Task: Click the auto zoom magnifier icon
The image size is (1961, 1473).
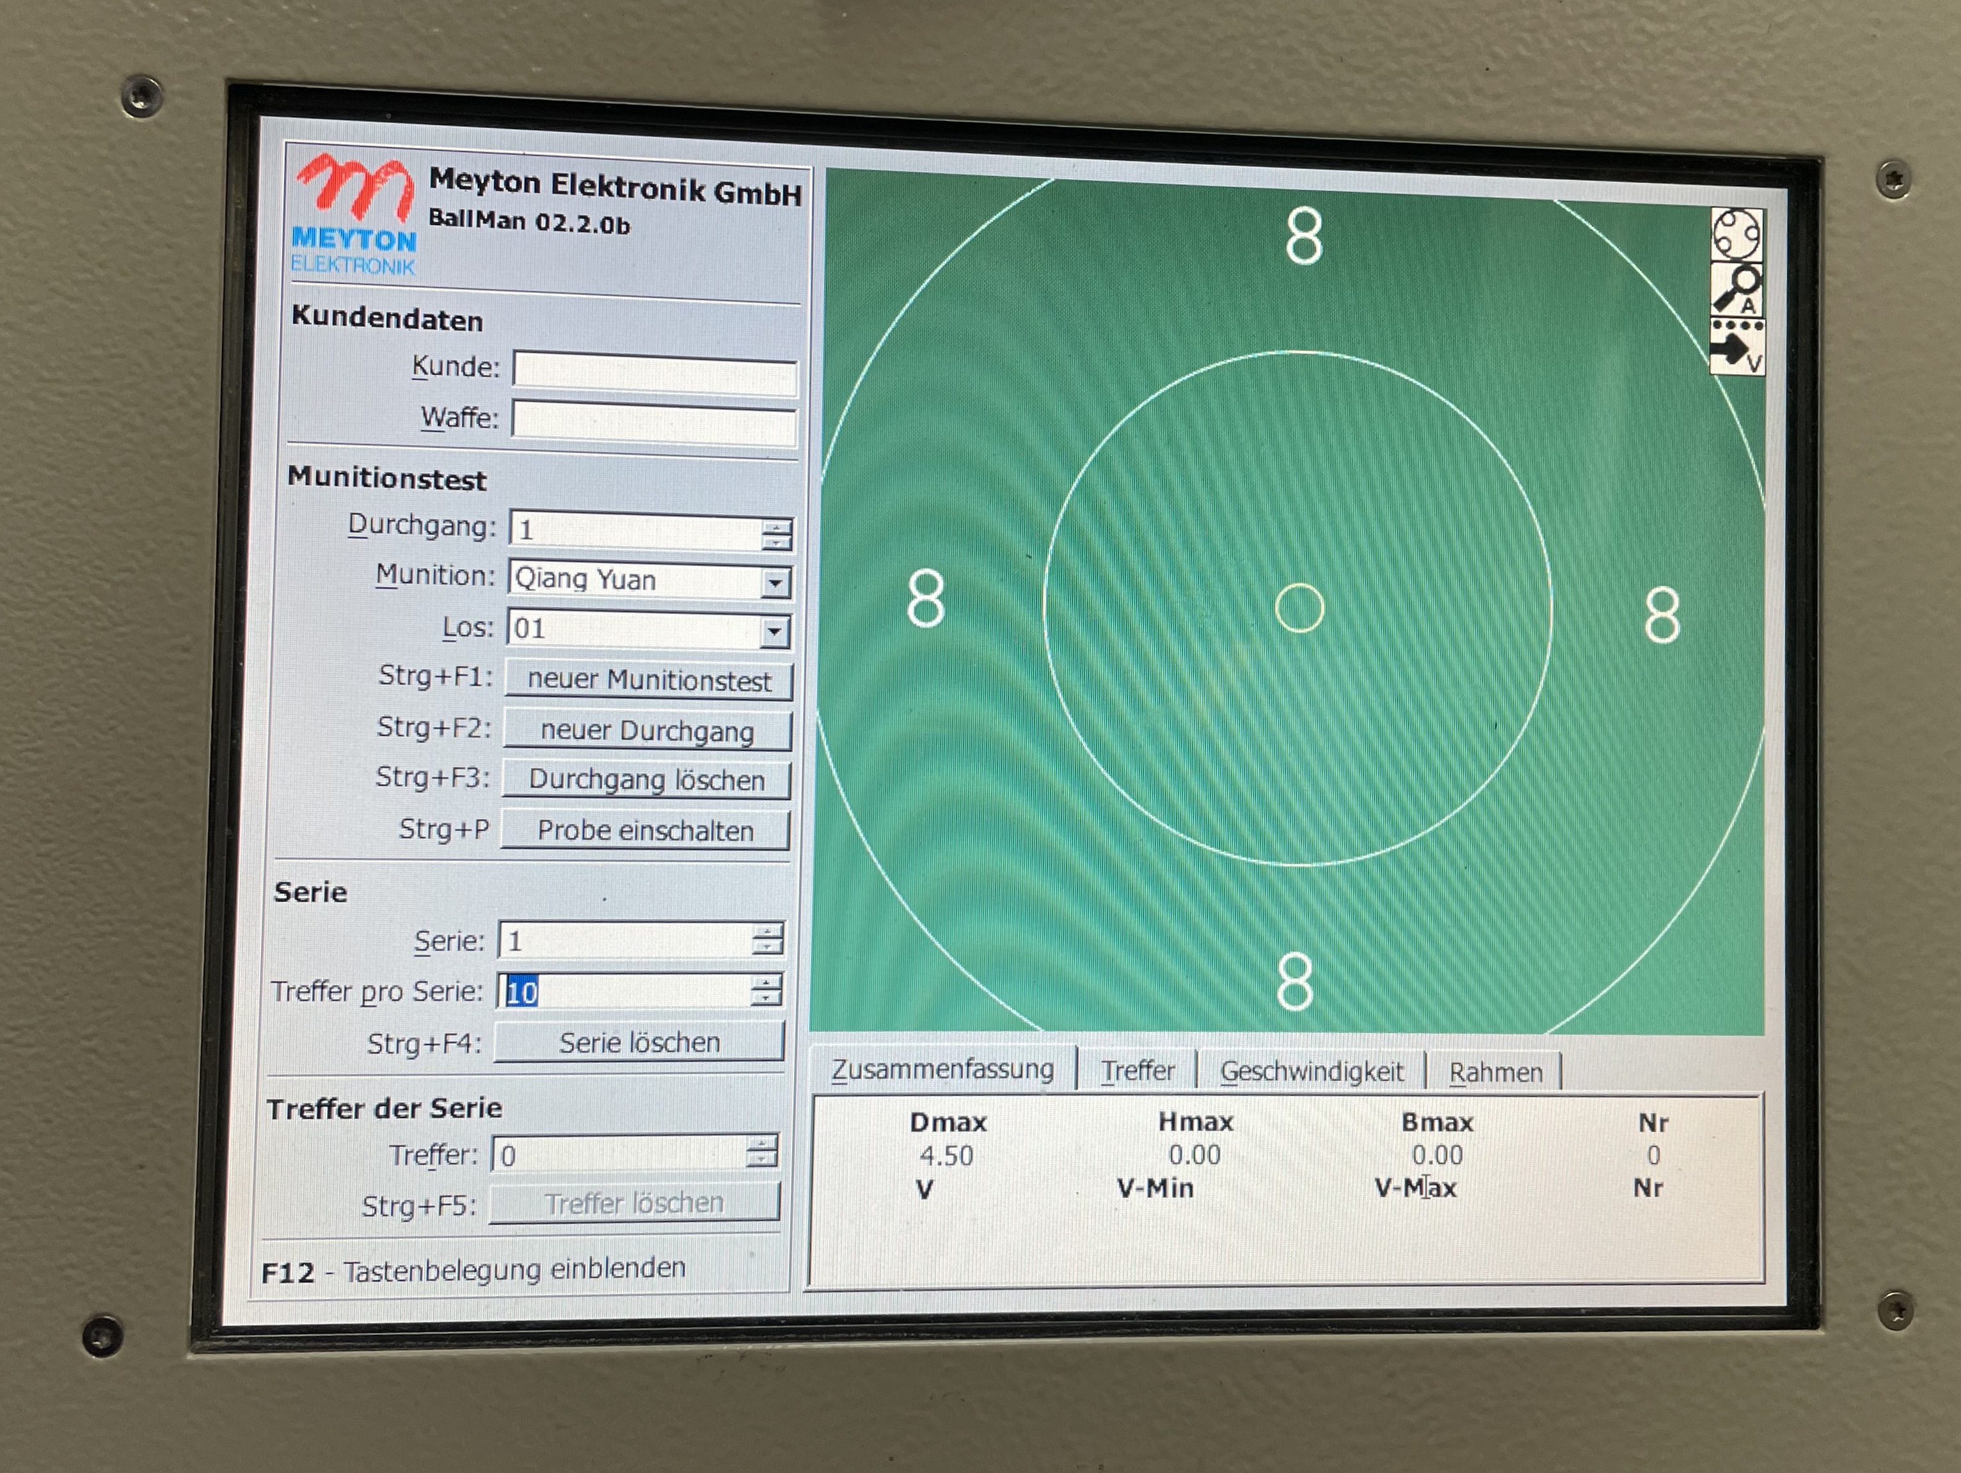Action: coord(1736,290)
